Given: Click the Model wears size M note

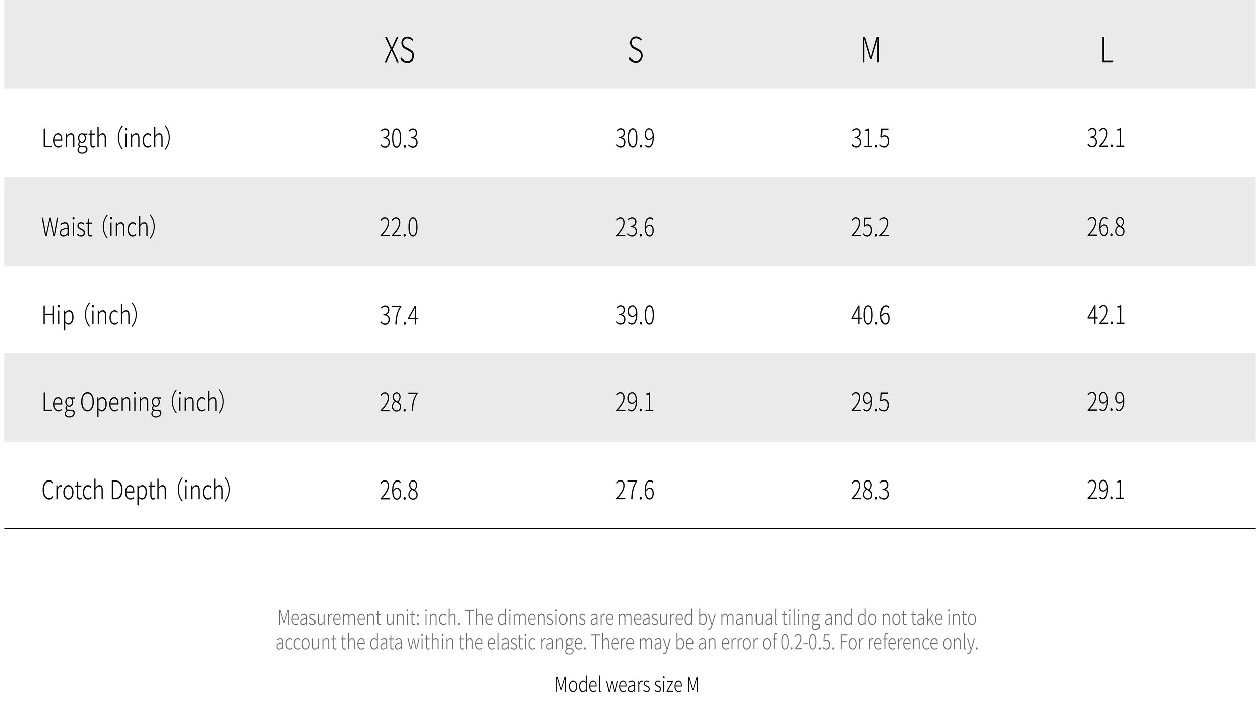Looking at the screenshot, I should click(x=627, y=684).
